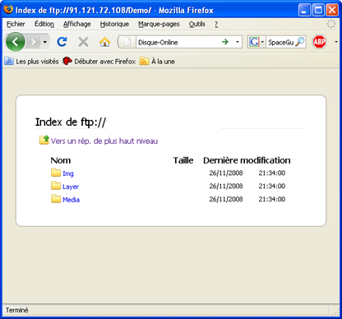Open the Fichier menu
Viewport: 342px width, 319px height.
[16, 24]
